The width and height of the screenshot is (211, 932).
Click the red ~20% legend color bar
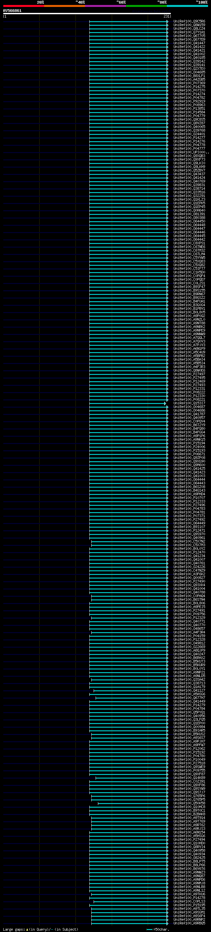[23, 6]
